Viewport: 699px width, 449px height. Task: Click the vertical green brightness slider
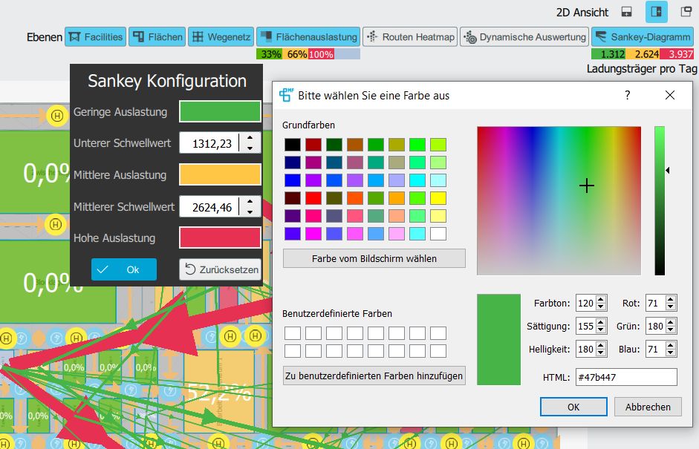click(x=658, y=200)
